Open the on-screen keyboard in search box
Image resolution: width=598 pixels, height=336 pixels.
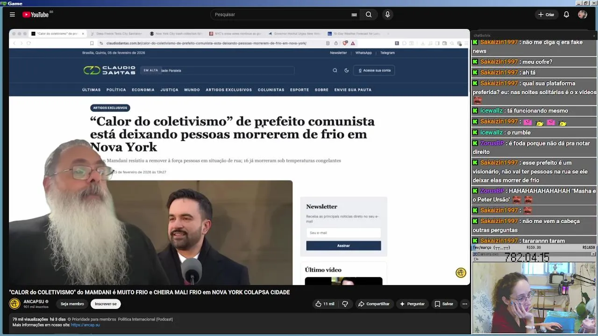pyautogui.click(x=354, y=14)
